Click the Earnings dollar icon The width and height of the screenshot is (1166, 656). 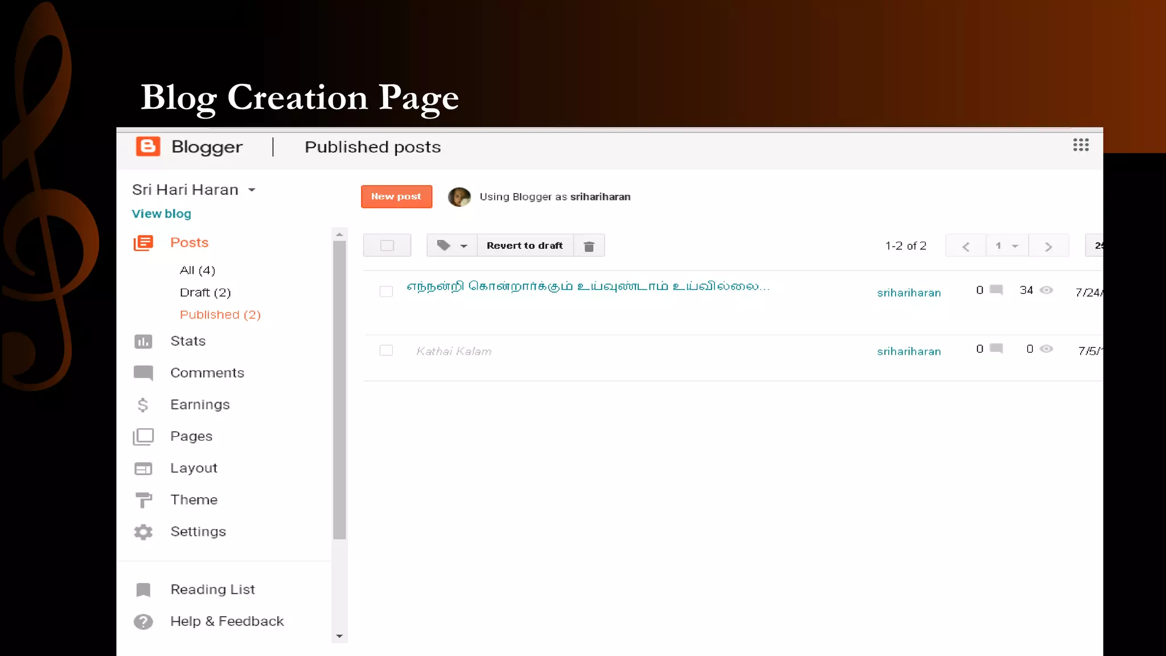tap(143, 405)
